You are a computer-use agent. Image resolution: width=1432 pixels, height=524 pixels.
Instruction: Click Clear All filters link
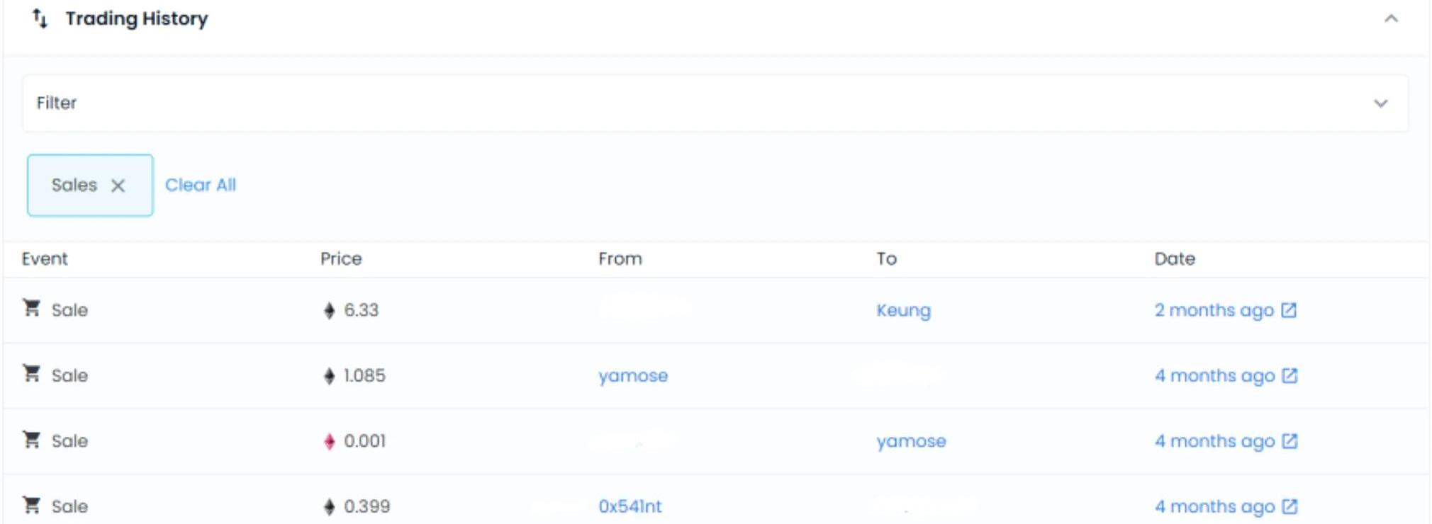(201, 185)
